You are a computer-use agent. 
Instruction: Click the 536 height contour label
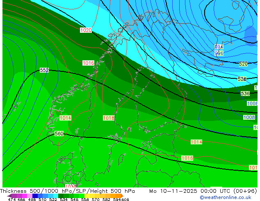coord(245,94)
